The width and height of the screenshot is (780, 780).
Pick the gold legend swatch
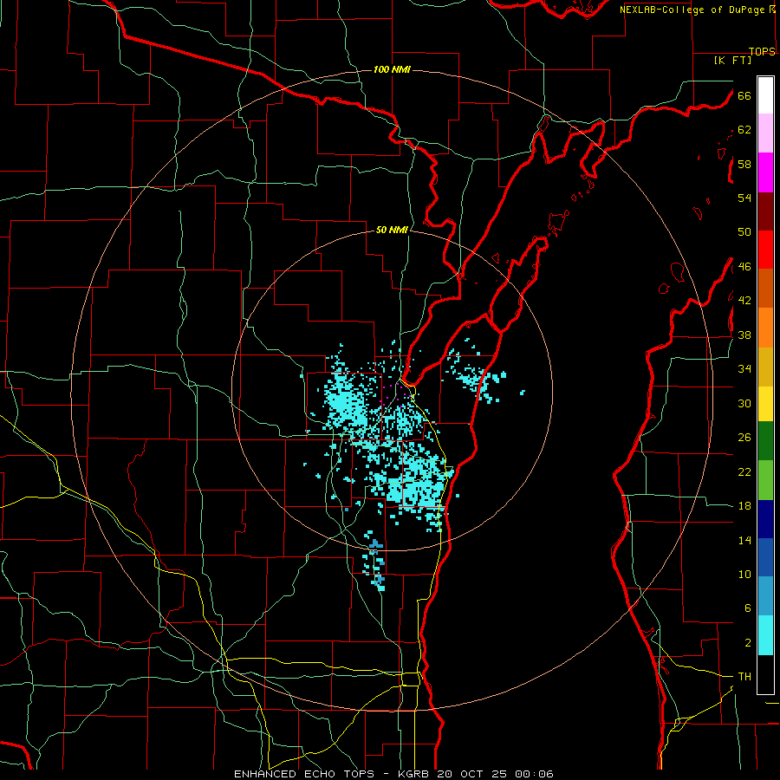click(x=765, y=367)
